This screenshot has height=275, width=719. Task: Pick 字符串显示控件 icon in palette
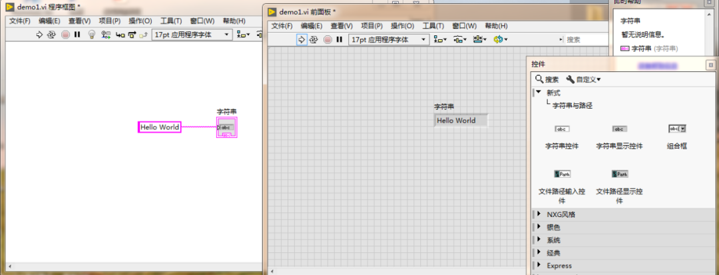620,129
